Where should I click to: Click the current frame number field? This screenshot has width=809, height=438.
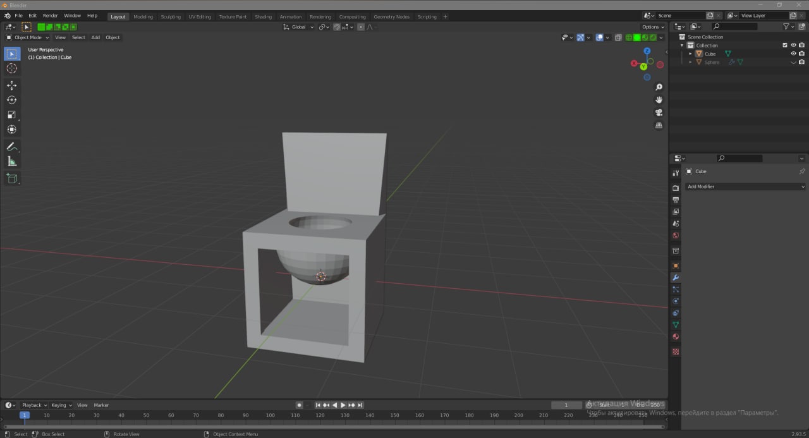[x=566, y=405]
